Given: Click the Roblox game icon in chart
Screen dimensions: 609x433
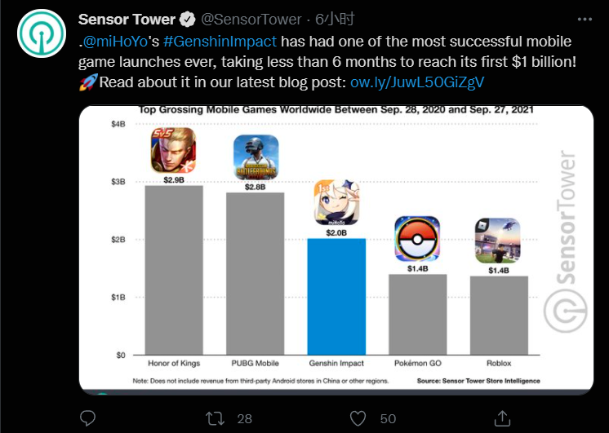Looking at the screenshot, I should pos(497,241).
